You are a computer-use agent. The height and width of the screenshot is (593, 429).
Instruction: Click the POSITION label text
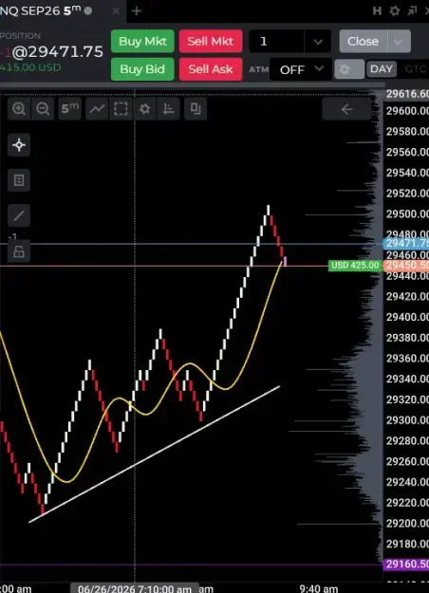tap(21, 36)
